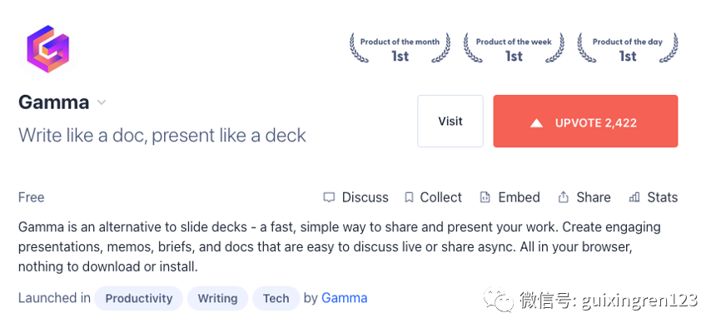Open the Gamma maker link
721x333 pixels.
click(x=344, y=298)
